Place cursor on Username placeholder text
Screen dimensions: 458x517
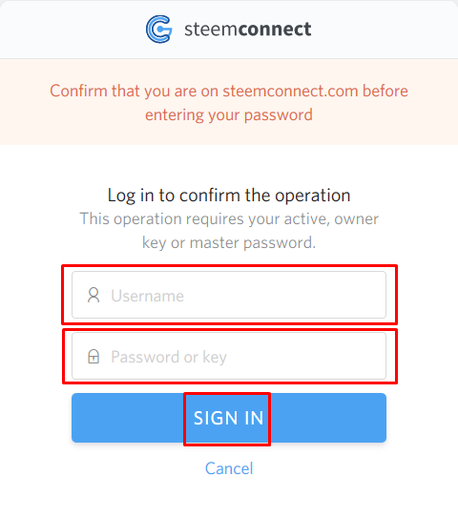147,296
